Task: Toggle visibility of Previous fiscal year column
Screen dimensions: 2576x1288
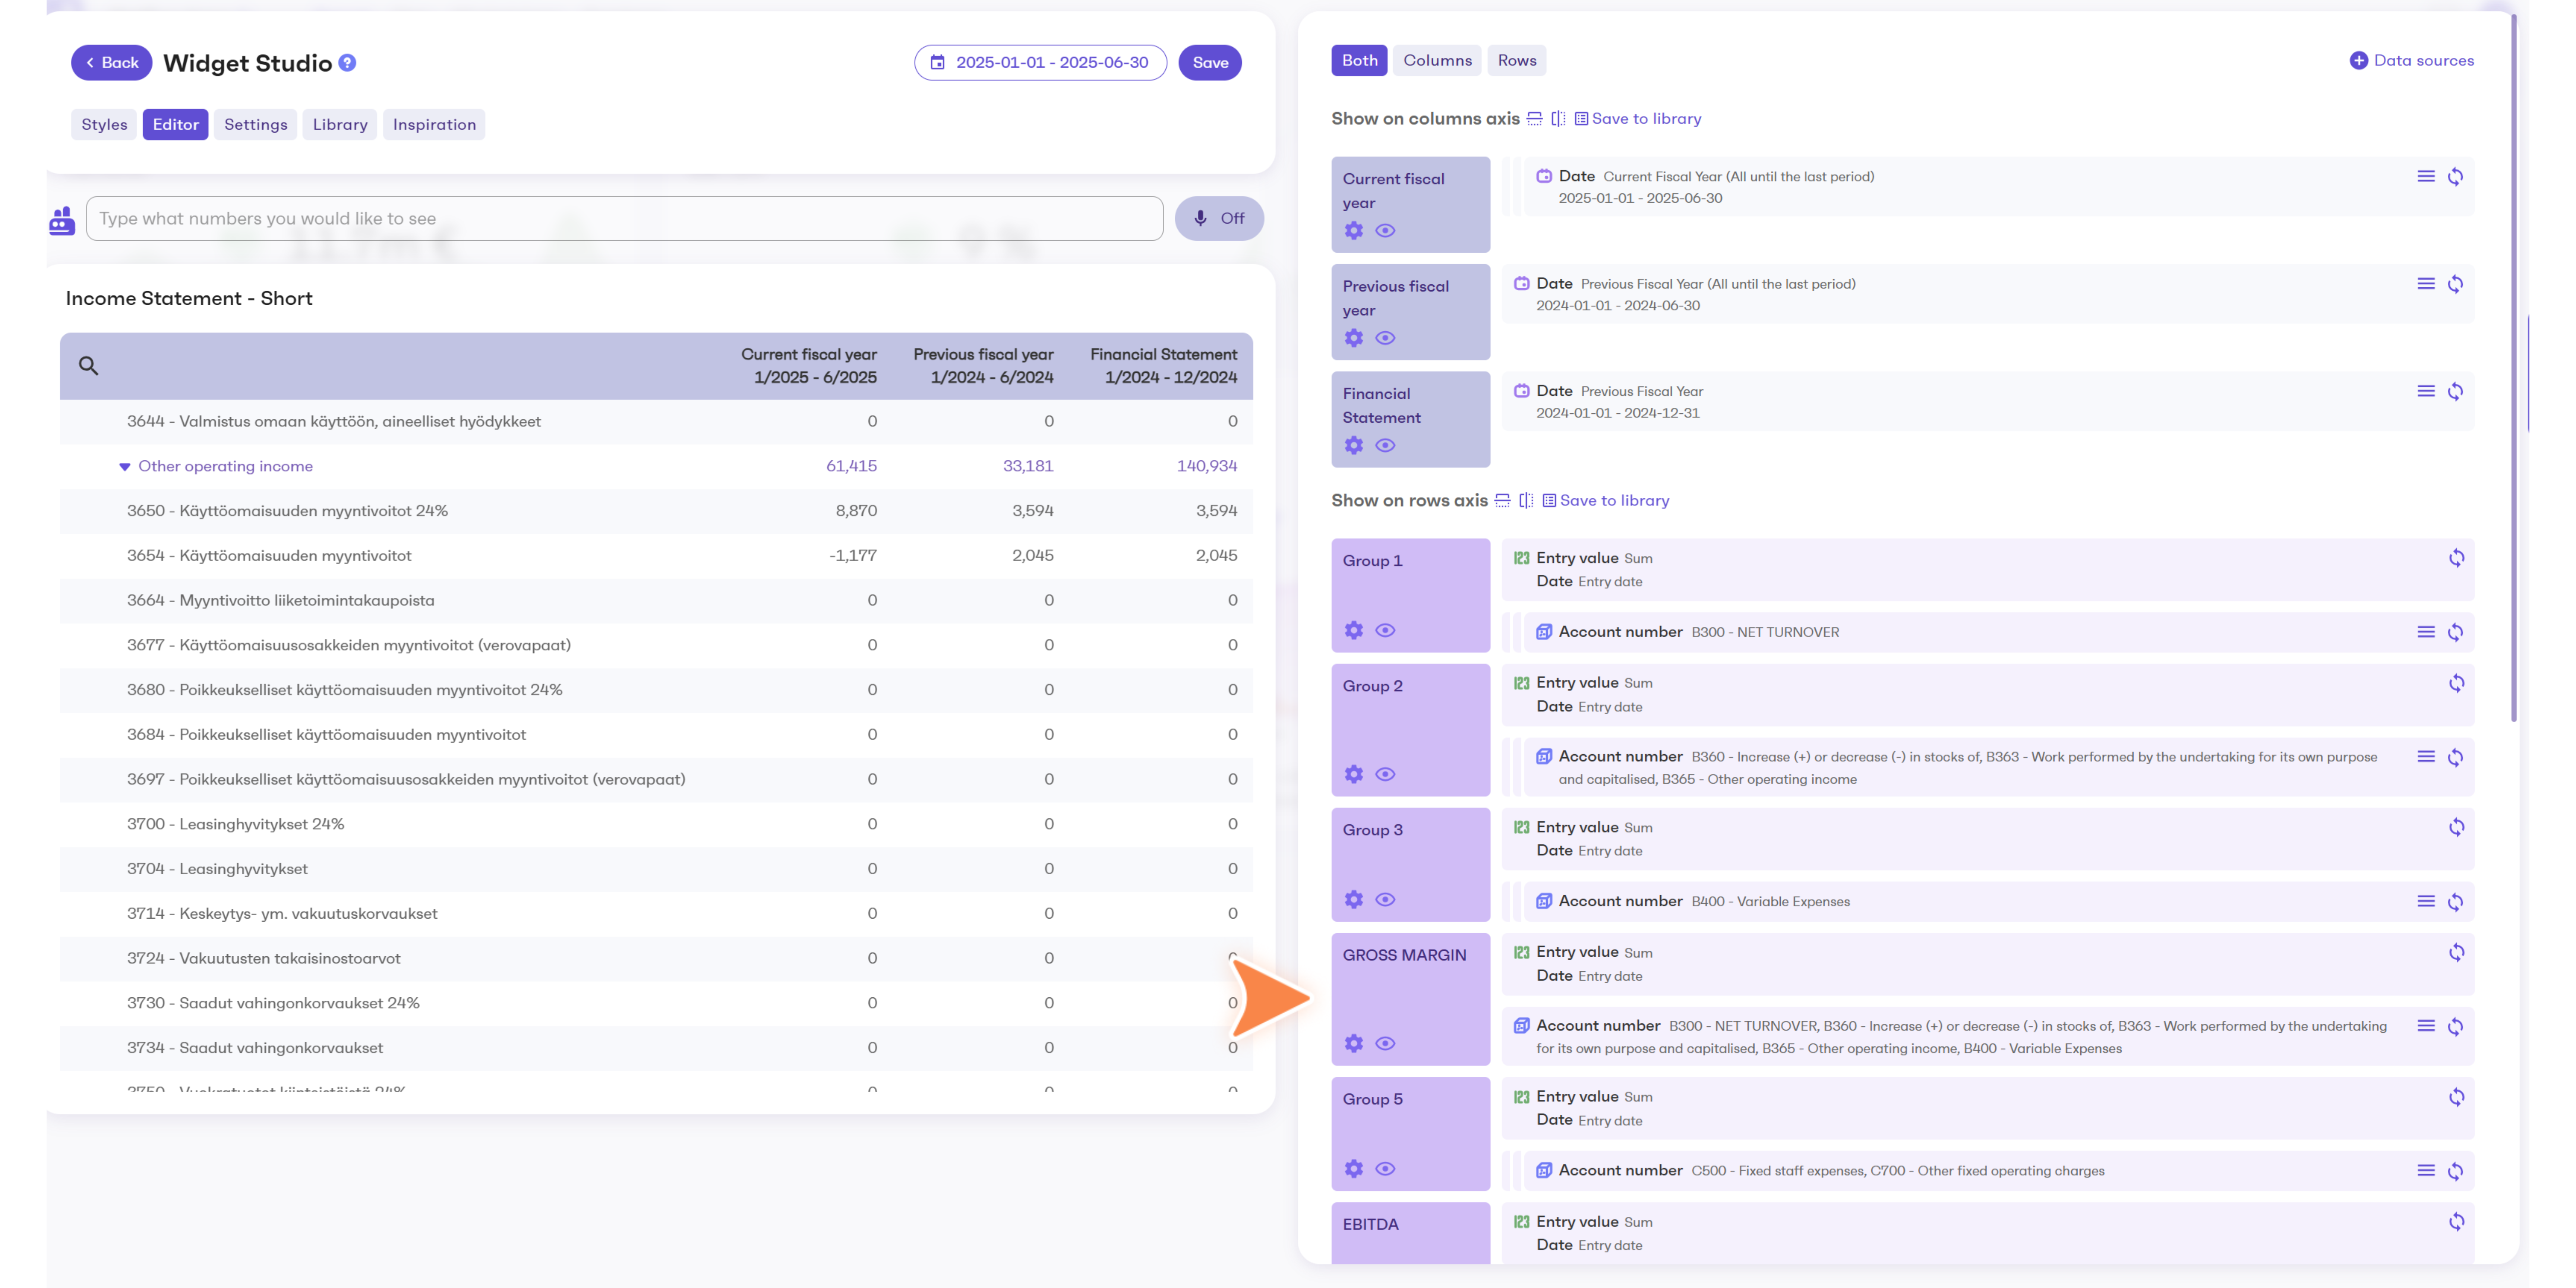Action: click(x=1385, y=338)
